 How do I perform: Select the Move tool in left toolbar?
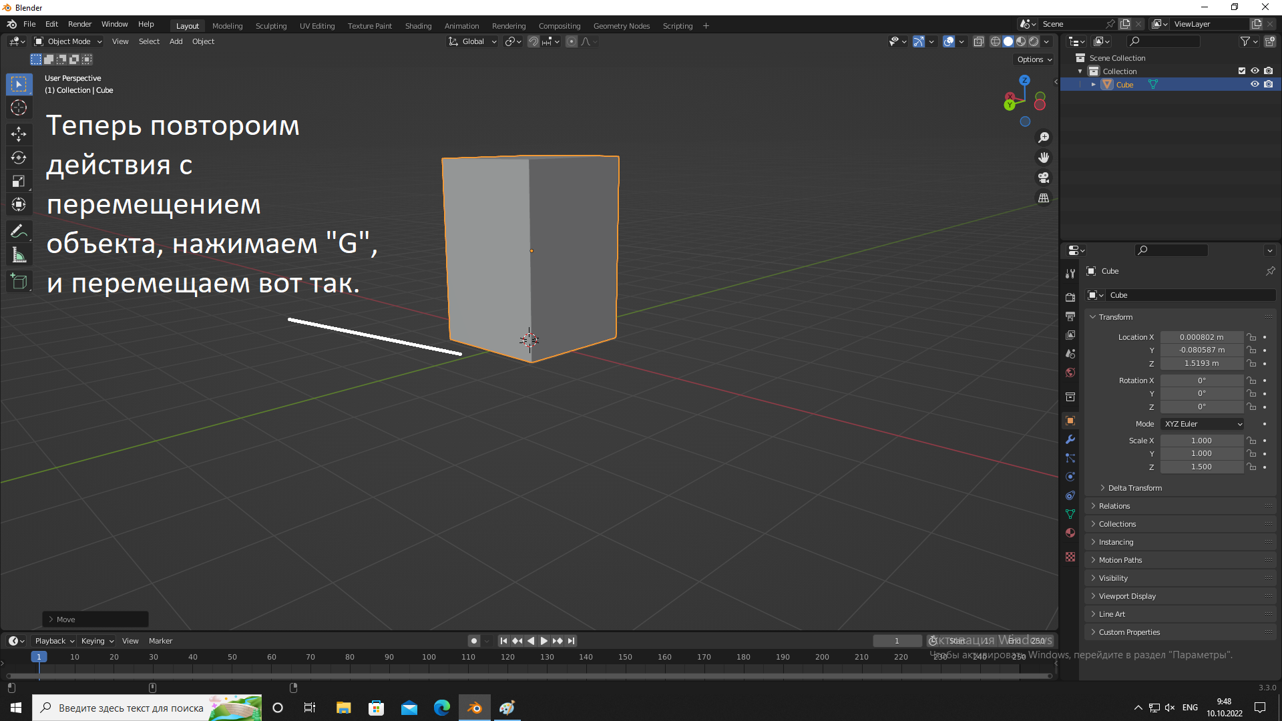click(19, 134)
